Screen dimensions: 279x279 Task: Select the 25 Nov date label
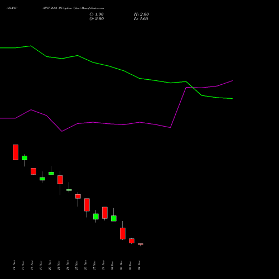[76, 265]
